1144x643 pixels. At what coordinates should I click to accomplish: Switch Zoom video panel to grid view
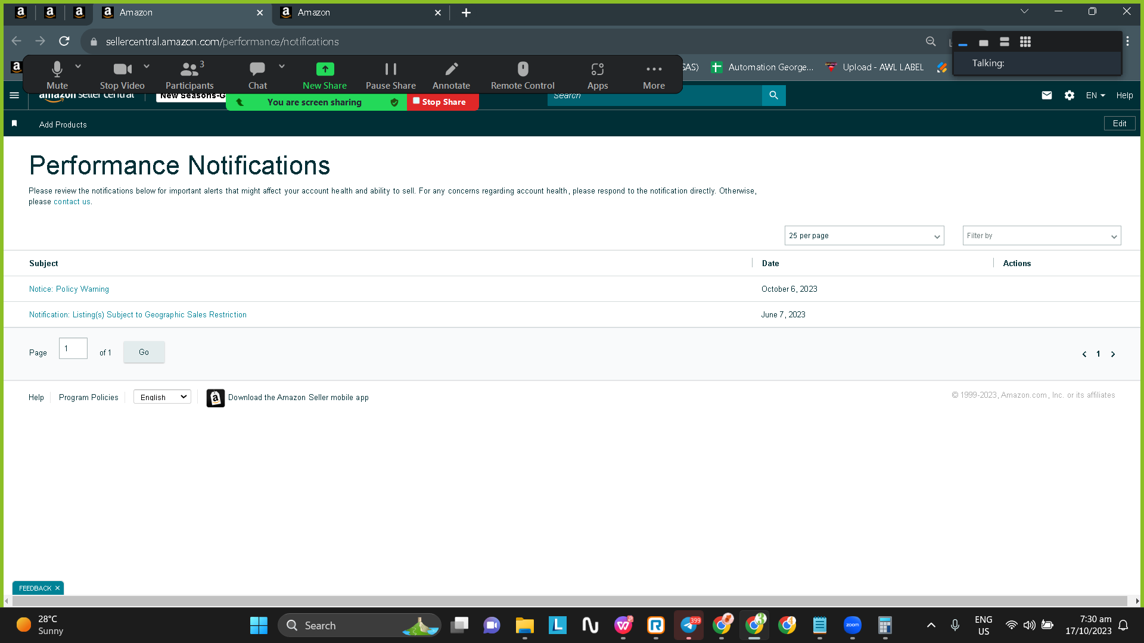[1025, 42]
